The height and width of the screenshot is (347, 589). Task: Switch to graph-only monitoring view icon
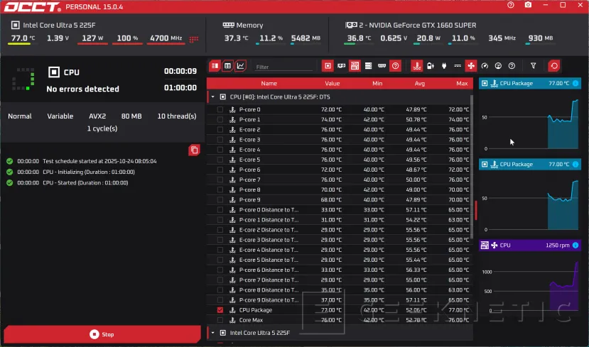pos(241,66)
